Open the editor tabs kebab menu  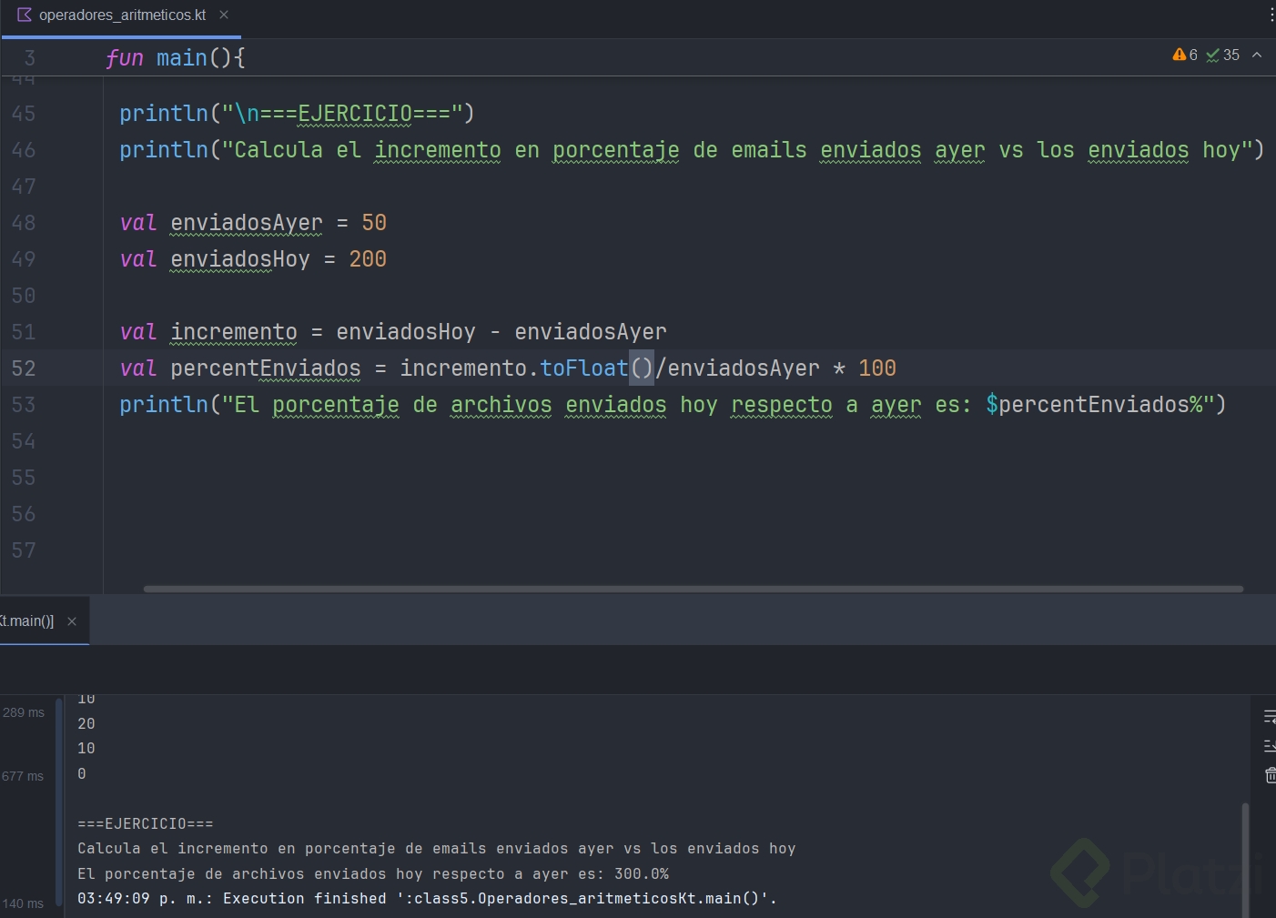pos(1271,15)
